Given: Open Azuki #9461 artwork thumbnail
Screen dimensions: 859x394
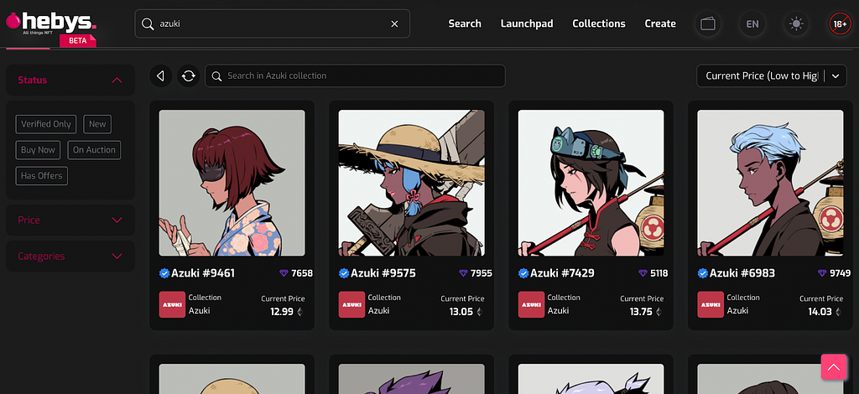Looking at the screenshot, I should (232, 183).
